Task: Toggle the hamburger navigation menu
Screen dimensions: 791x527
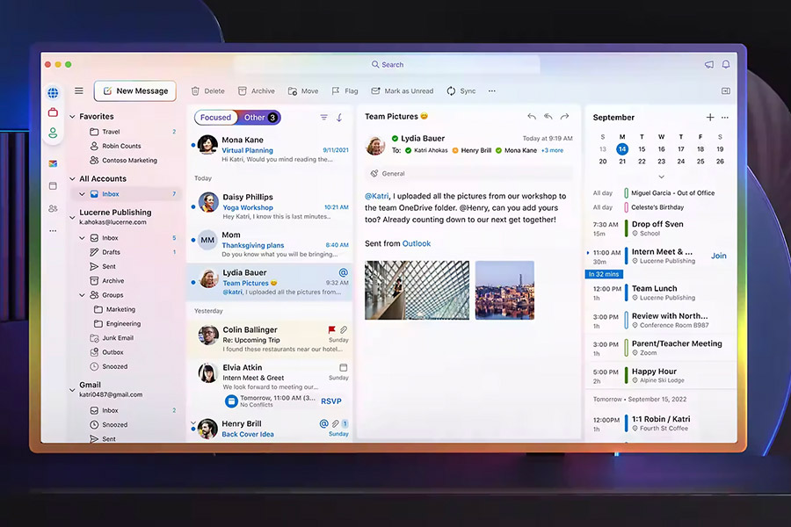Action: [x=79, y=90]
